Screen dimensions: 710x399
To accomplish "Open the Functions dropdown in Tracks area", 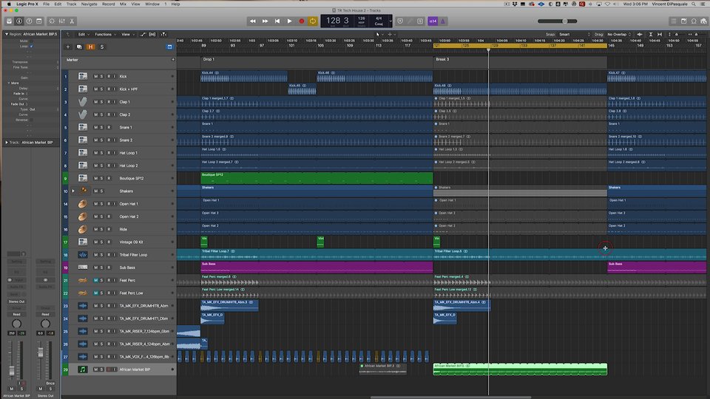I will click(x=105, y=35).
